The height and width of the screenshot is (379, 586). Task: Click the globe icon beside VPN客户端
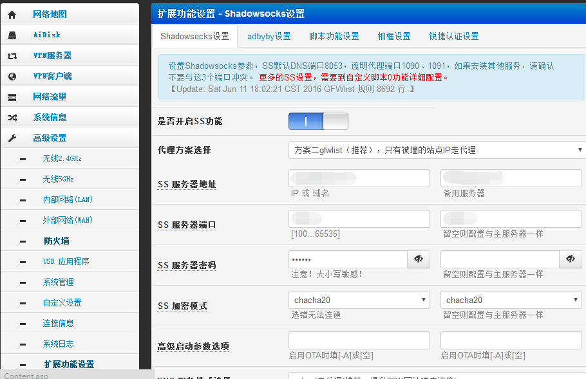pyautogui.click(x=12, y=77)
